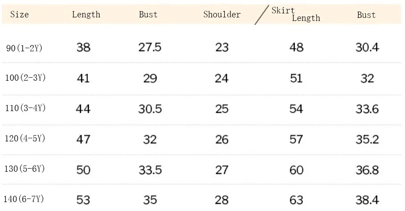Click the length value 38
The height and width of the screenshot is (211, 405).
click(83, 47)
